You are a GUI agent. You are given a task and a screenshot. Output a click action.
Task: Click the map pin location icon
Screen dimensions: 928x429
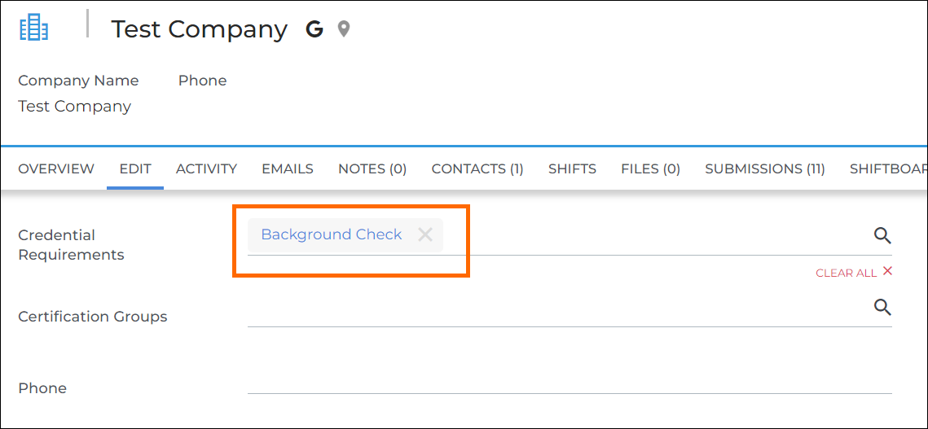pos(344,30)
